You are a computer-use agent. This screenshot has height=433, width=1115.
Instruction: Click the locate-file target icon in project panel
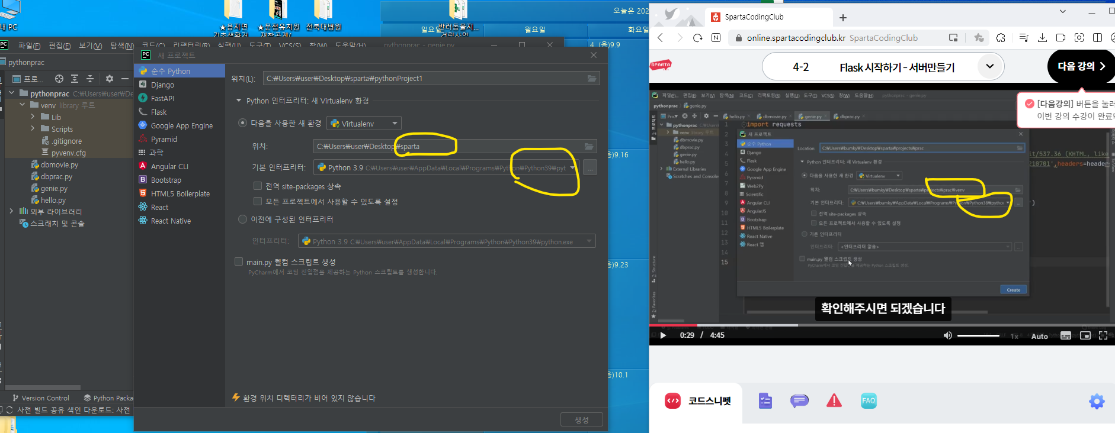[x=59, y=79]
